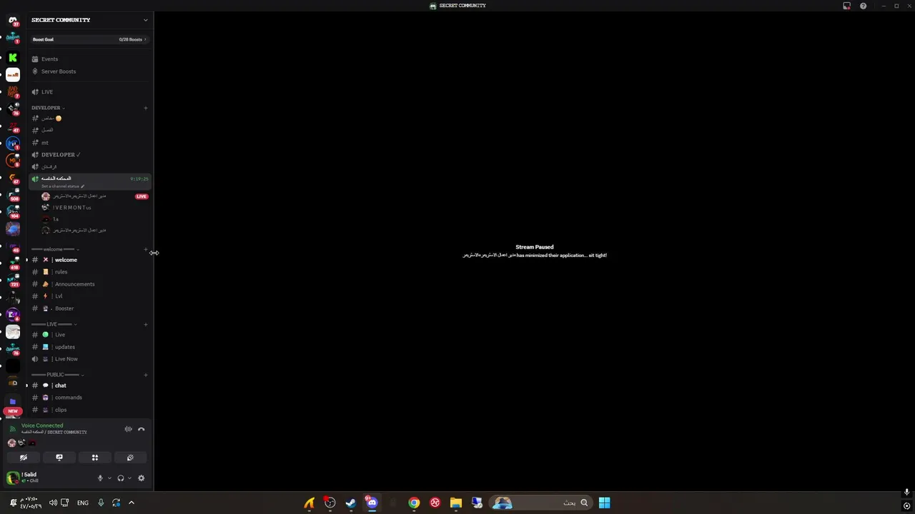Open the NEW server folder badge
915x514 pixels.
click(12, 411)
